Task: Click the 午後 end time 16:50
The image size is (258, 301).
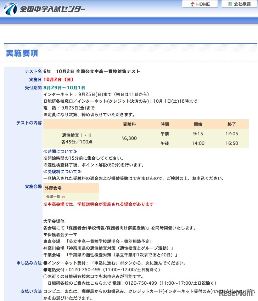Action: coord(232,143)
